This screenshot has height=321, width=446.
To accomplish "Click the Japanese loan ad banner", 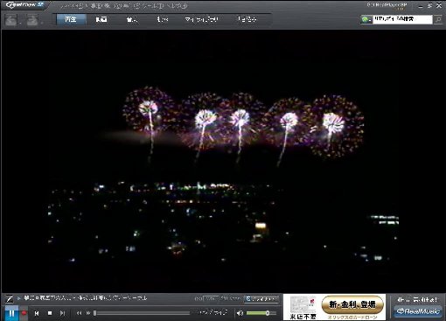I will click(334, 307).
